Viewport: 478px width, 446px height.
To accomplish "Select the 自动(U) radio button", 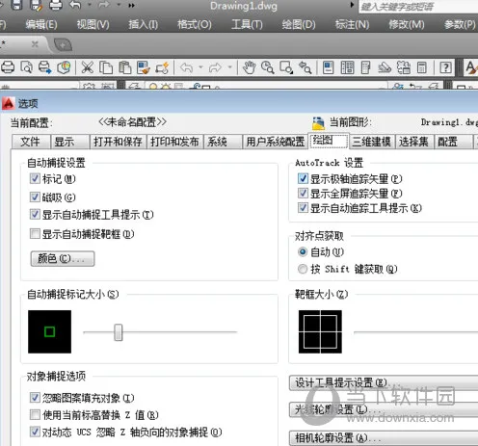I will [x=303, y=251].
